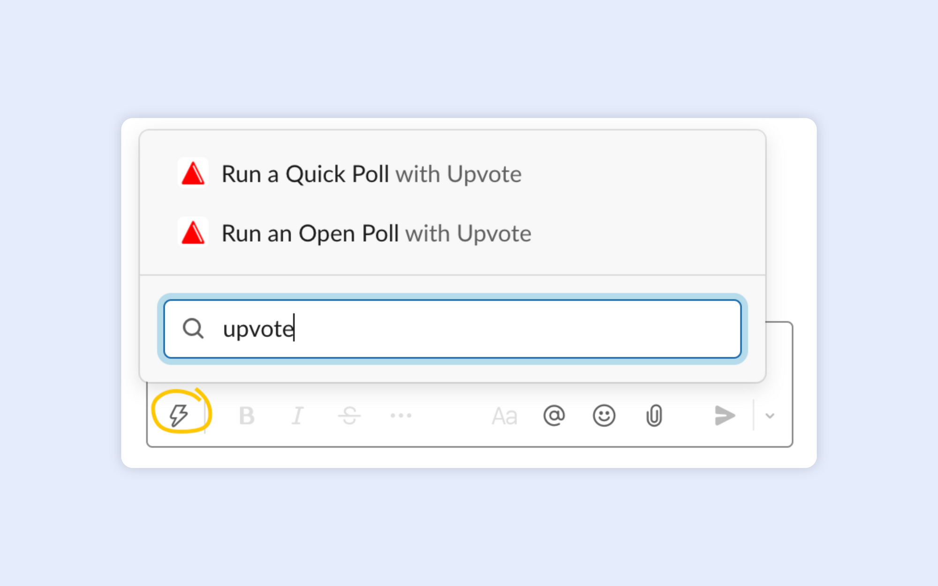Screen dimensions: 938x586
Task: Select Run an Open Poll shortcut
Action: (453, 233)
